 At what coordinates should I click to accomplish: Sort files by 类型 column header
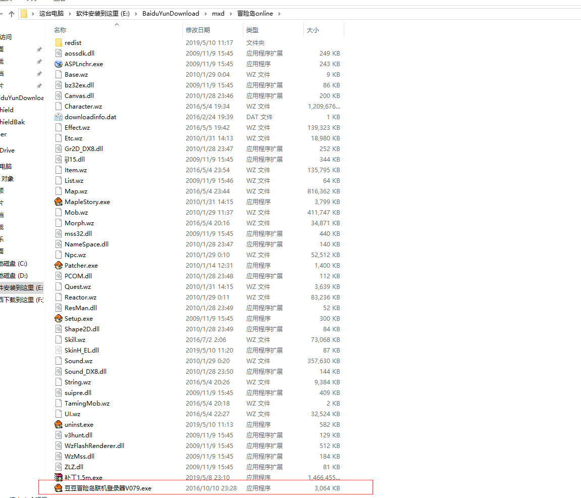[252, 30]
